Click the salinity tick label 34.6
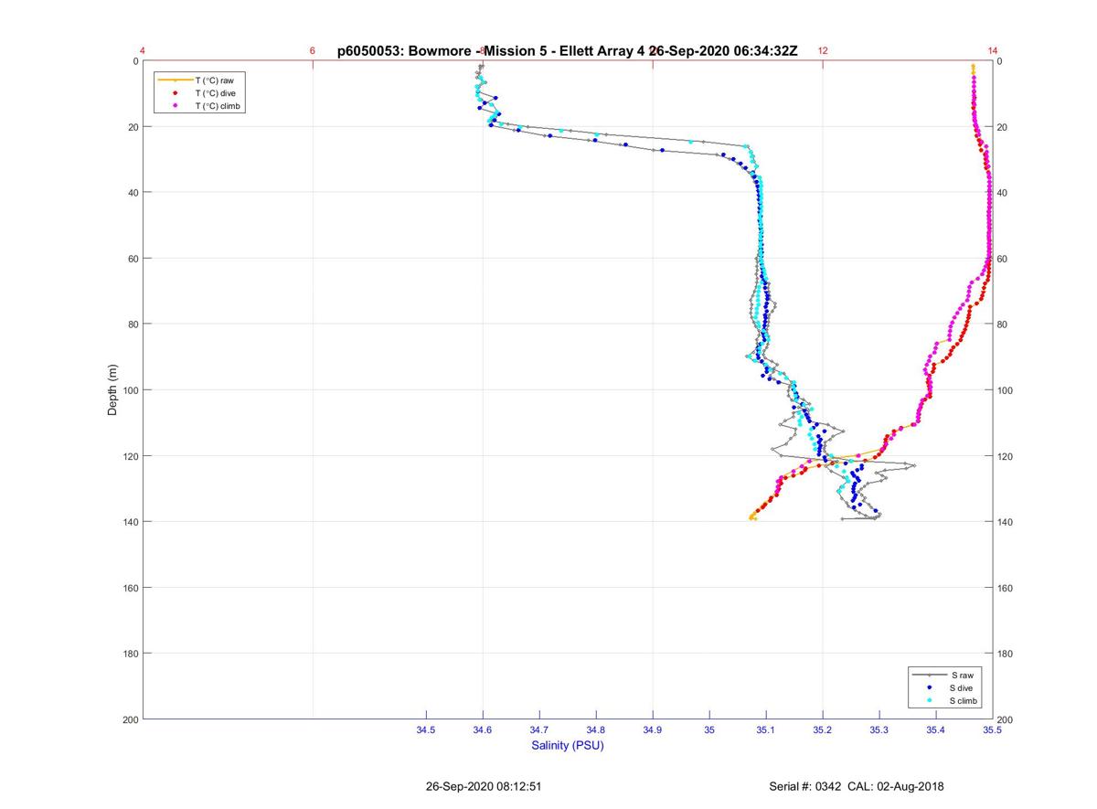This screenshot has width=1097, height=809. click(x=483, y=729)
